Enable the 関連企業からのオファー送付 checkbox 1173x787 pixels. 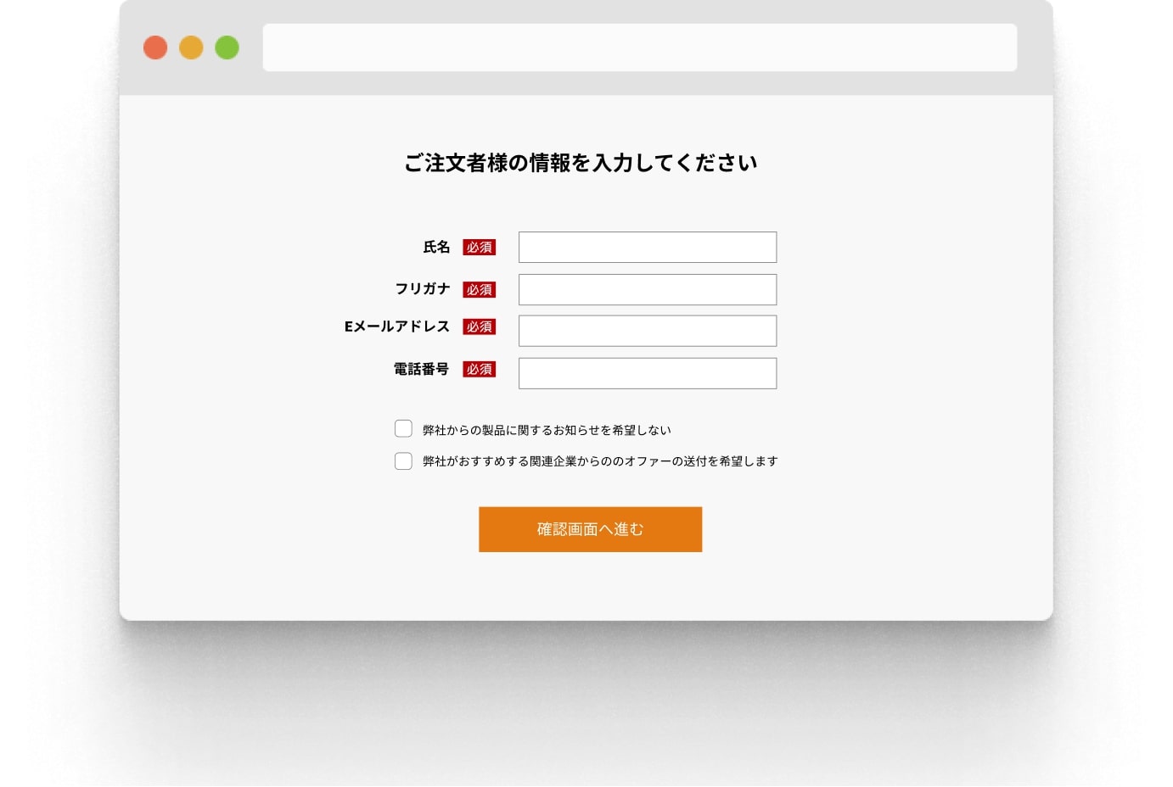point(403,461)
